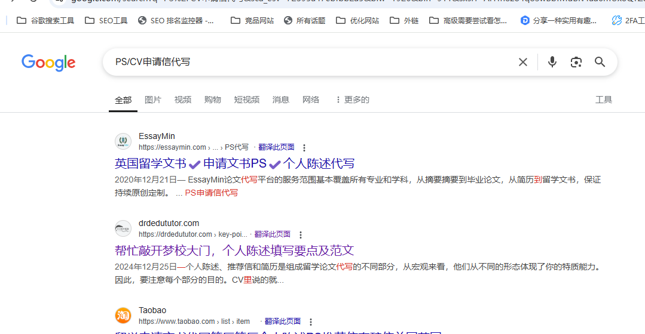The image size is (645, 334).
Task: Open the 谷歌搜索工具 bookmark folder
Action: [x=45, y=20]
